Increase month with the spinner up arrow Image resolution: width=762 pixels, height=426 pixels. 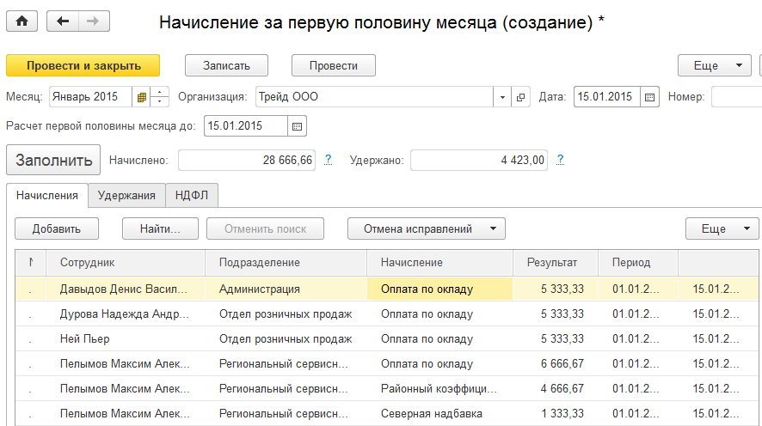(160, 93)
